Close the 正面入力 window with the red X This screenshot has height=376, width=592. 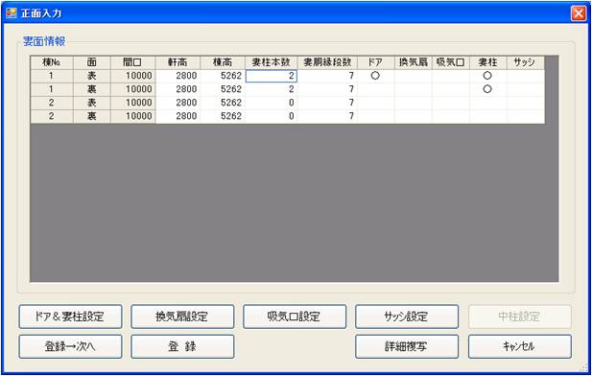[x=579, y=13]
